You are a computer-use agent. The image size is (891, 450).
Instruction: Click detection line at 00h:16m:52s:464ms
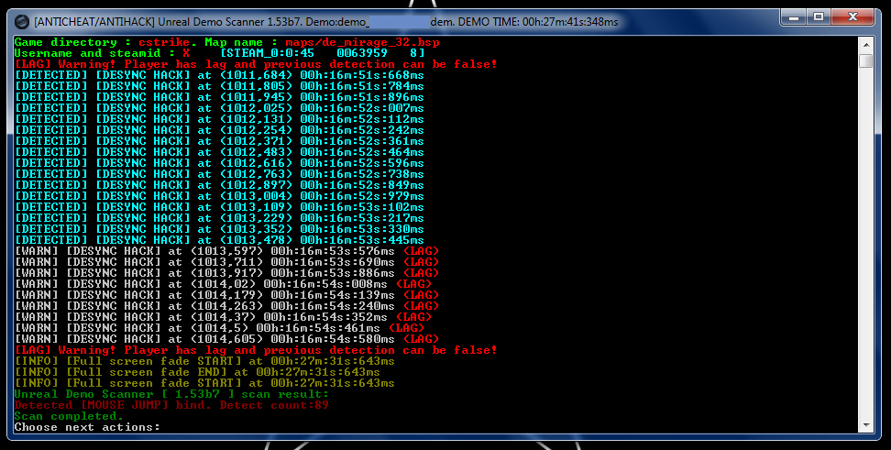pos(219,152)
